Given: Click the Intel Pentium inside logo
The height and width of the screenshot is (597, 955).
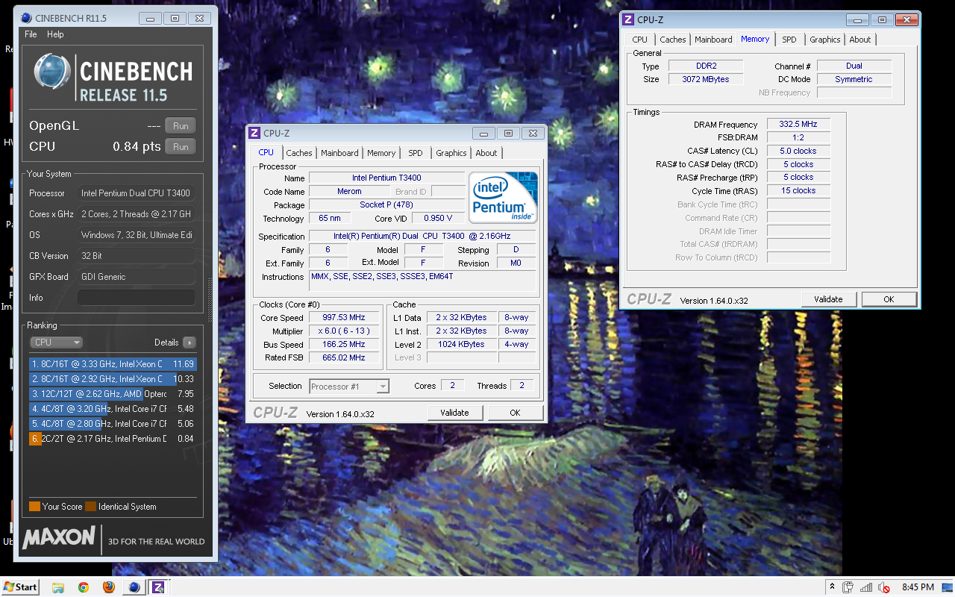Looking at the screenshot, I should tap(504, 198).
